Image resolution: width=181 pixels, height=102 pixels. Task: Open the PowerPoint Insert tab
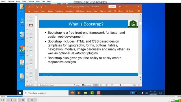pos(43,11)
